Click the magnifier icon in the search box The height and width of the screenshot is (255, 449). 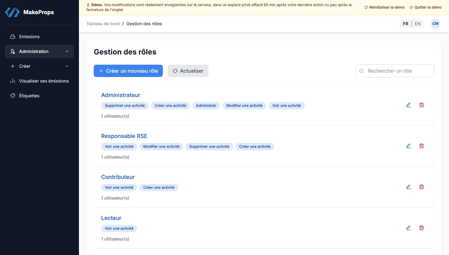(x=361, y=71)
